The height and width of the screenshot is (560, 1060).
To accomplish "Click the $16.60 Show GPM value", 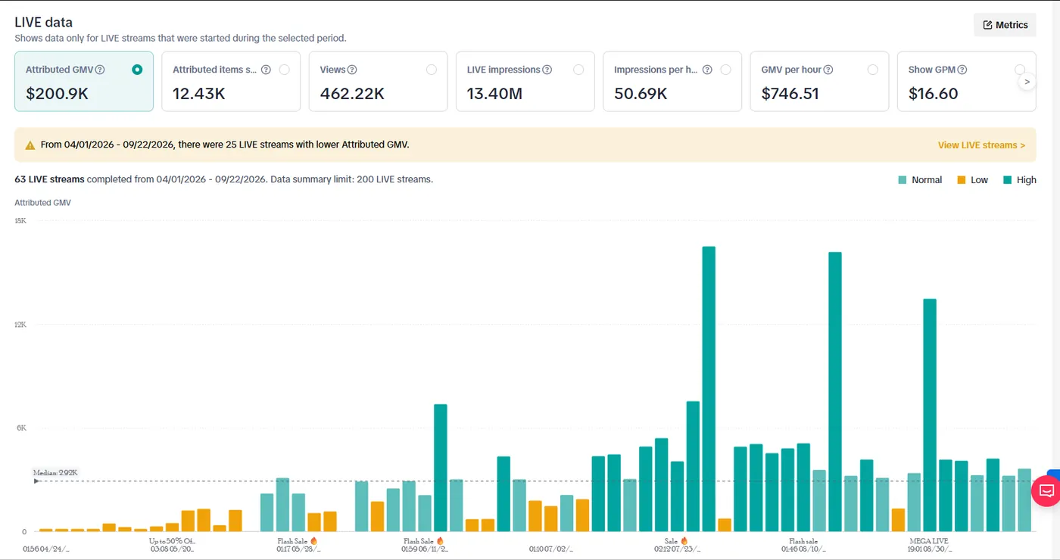I will [933, 94].
